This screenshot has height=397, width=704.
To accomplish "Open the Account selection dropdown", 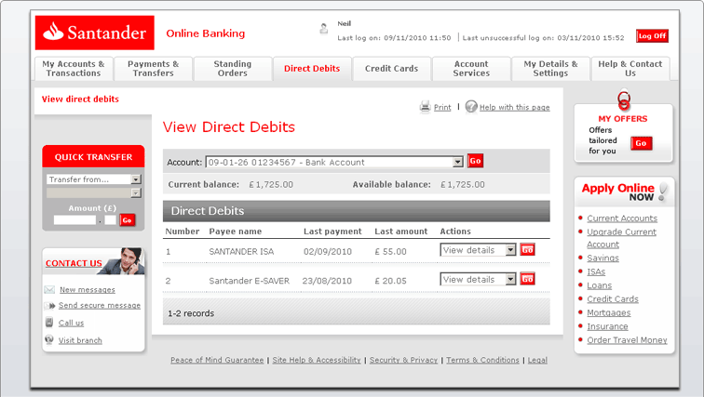I will pyautogui.click(x=334, y=162).
